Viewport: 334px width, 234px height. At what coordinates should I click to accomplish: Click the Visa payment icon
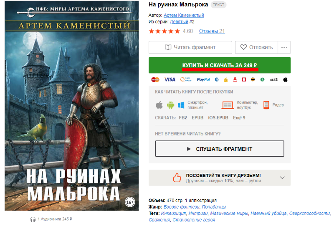[170, 79]
